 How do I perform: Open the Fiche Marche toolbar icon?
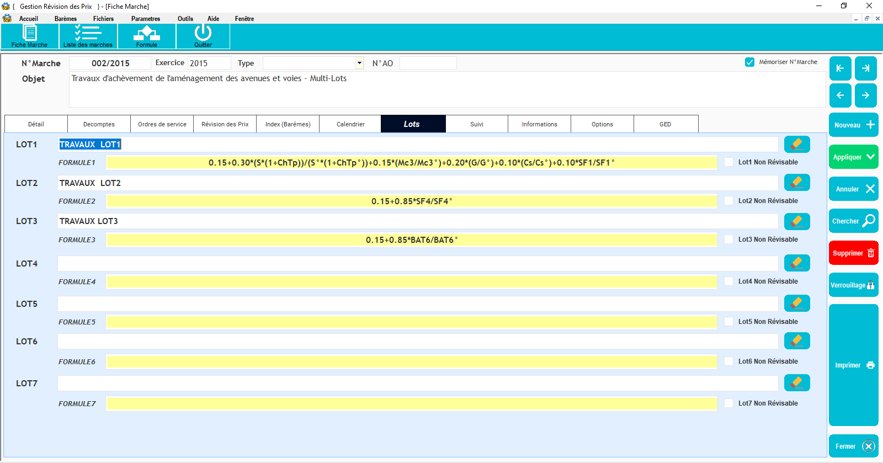click(x=29, y=36)
